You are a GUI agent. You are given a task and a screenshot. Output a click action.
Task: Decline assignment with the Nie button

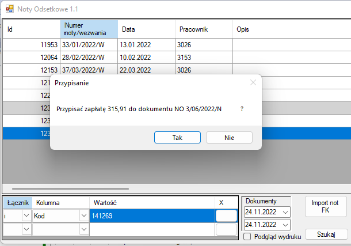[x=229, y=138]
